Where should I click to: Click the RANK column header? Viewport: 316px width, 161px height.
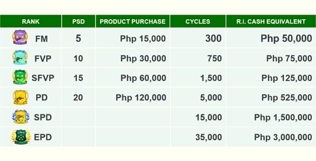click(31, 21)
